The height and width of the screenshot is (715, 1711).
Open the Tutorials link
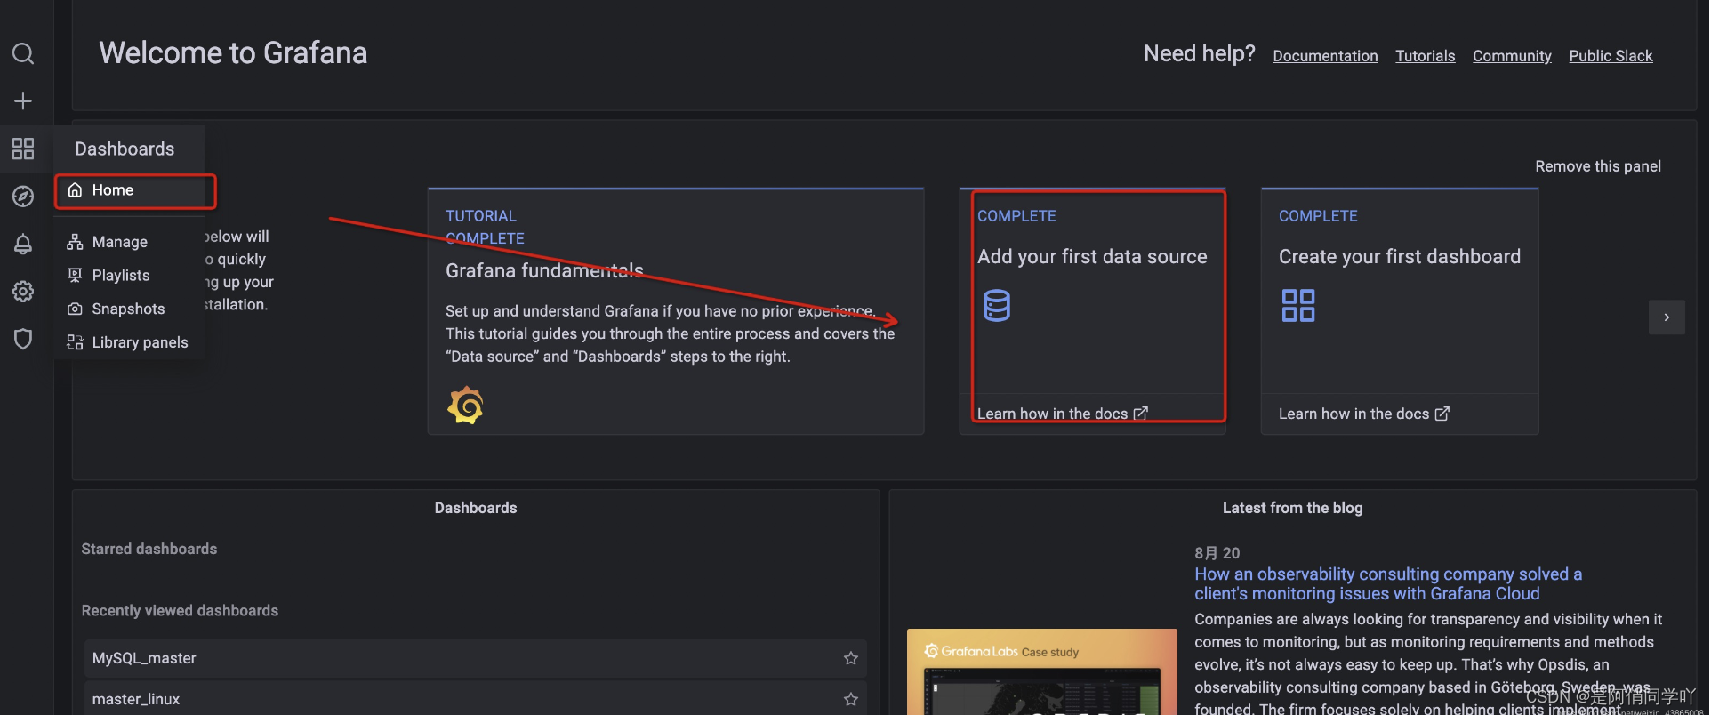pyautogui.click(x=1425, y=56)
